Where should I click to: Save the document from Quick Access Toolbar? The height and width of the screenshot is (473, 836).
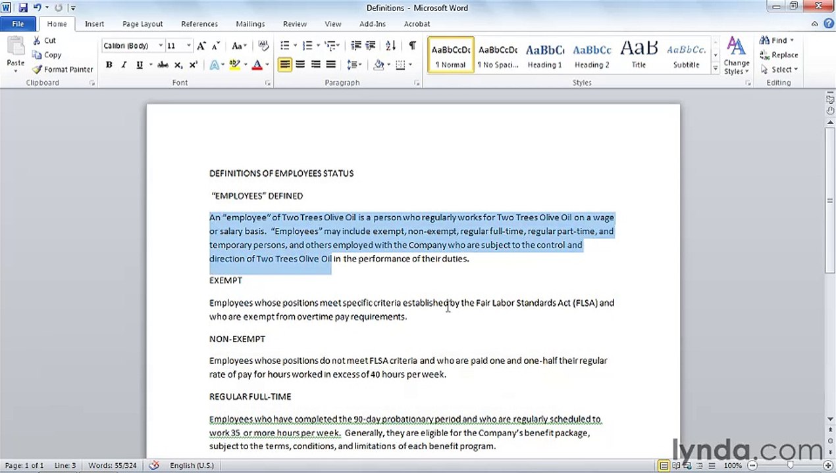[x=23, y=8]
